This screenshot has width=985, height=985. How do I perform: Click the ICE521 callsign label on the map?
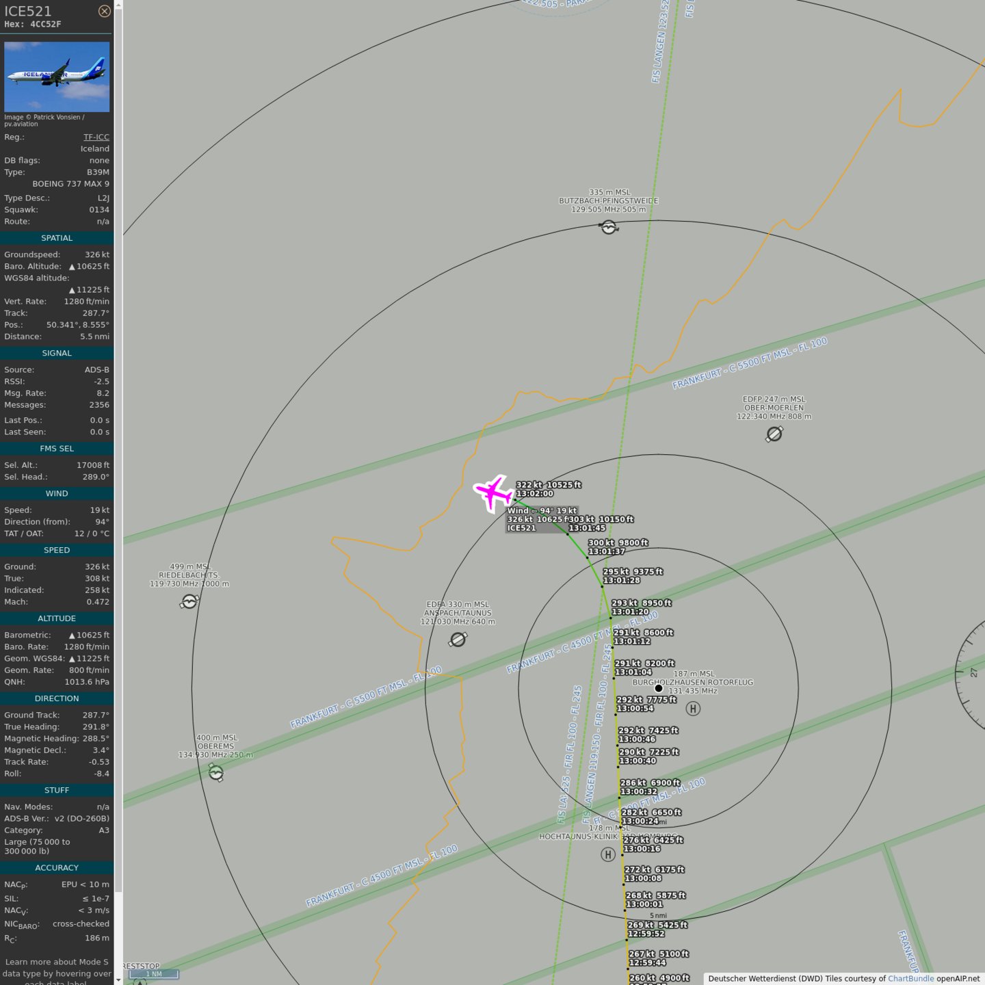point(522,528)
